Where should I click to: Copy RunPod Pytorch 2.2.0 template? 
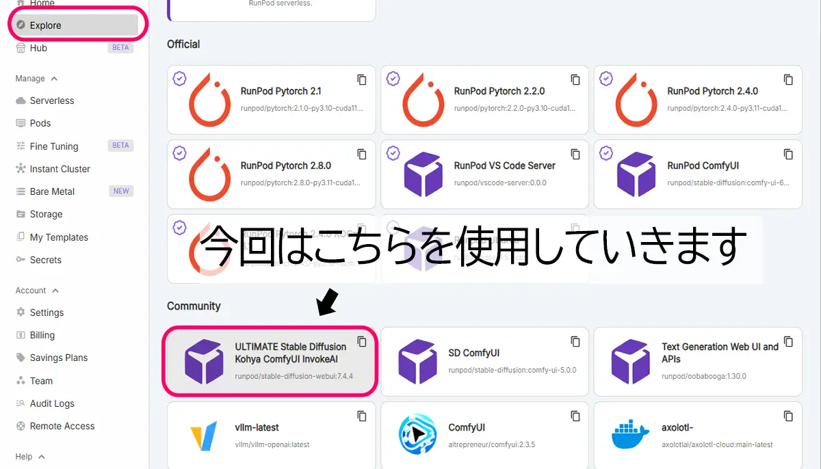tap(575, 79)
